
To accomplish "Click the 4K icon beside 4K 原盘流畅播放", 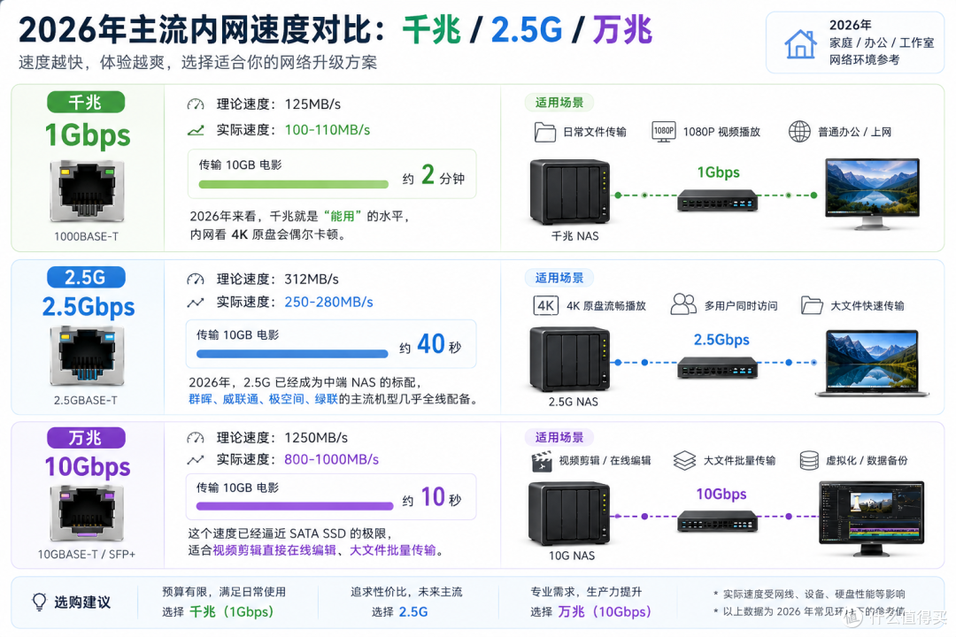I will click(545, 305).
